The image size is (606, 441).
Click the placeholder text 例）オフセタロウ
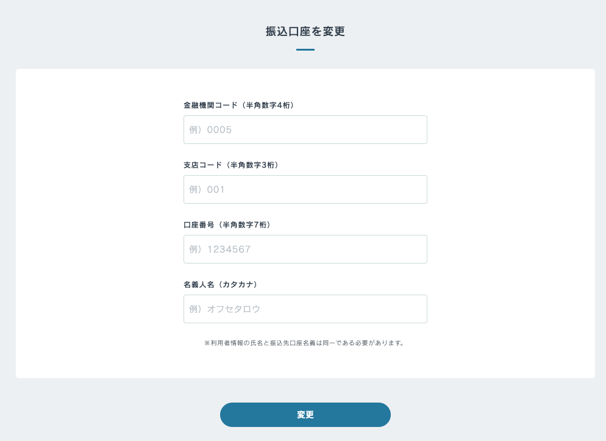[224, 309]
